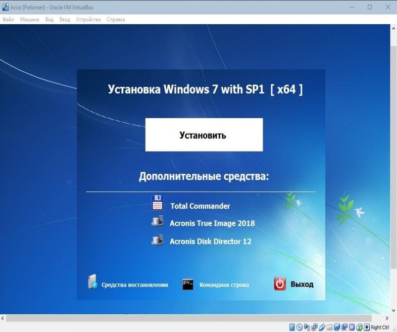This screenshot has height=332, width=397.
Task: Click the CPU virtualization status icon
Action: point(352,327)
